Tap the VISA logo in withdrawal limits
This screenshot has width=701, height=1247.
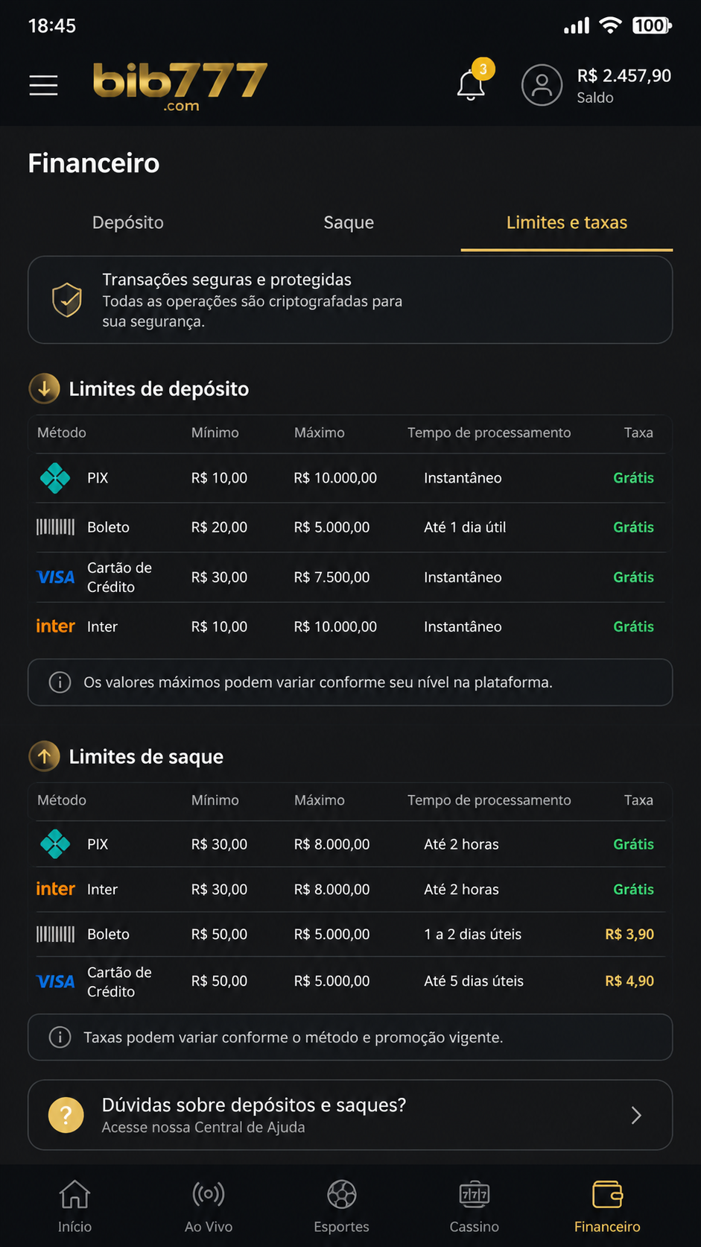coord(56,981)
